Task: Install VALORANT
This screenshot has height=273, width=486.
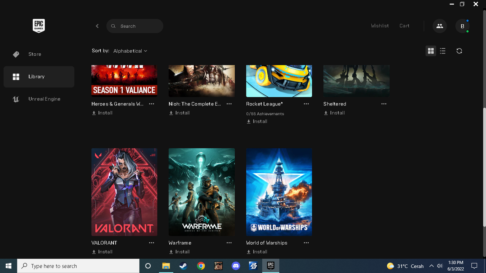Action: (x=102, y=252)
